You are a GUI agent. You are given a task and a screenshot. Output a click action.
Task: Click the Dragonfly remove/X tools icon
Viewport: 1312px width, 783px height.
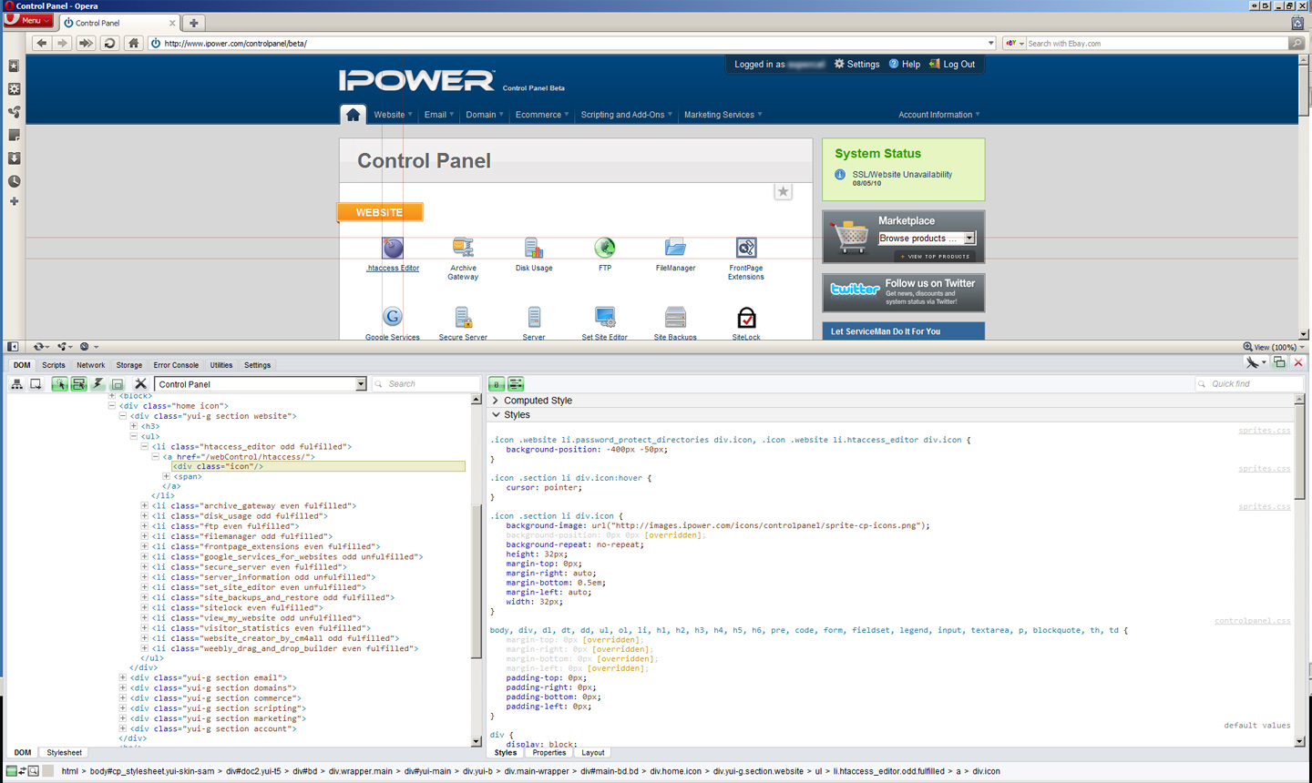point(140,384)
